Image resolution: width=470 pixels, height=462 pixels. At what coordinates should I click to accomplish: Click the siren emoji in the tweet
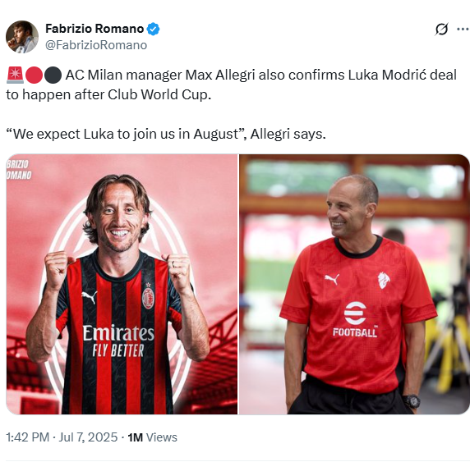(x=15, y=75)
